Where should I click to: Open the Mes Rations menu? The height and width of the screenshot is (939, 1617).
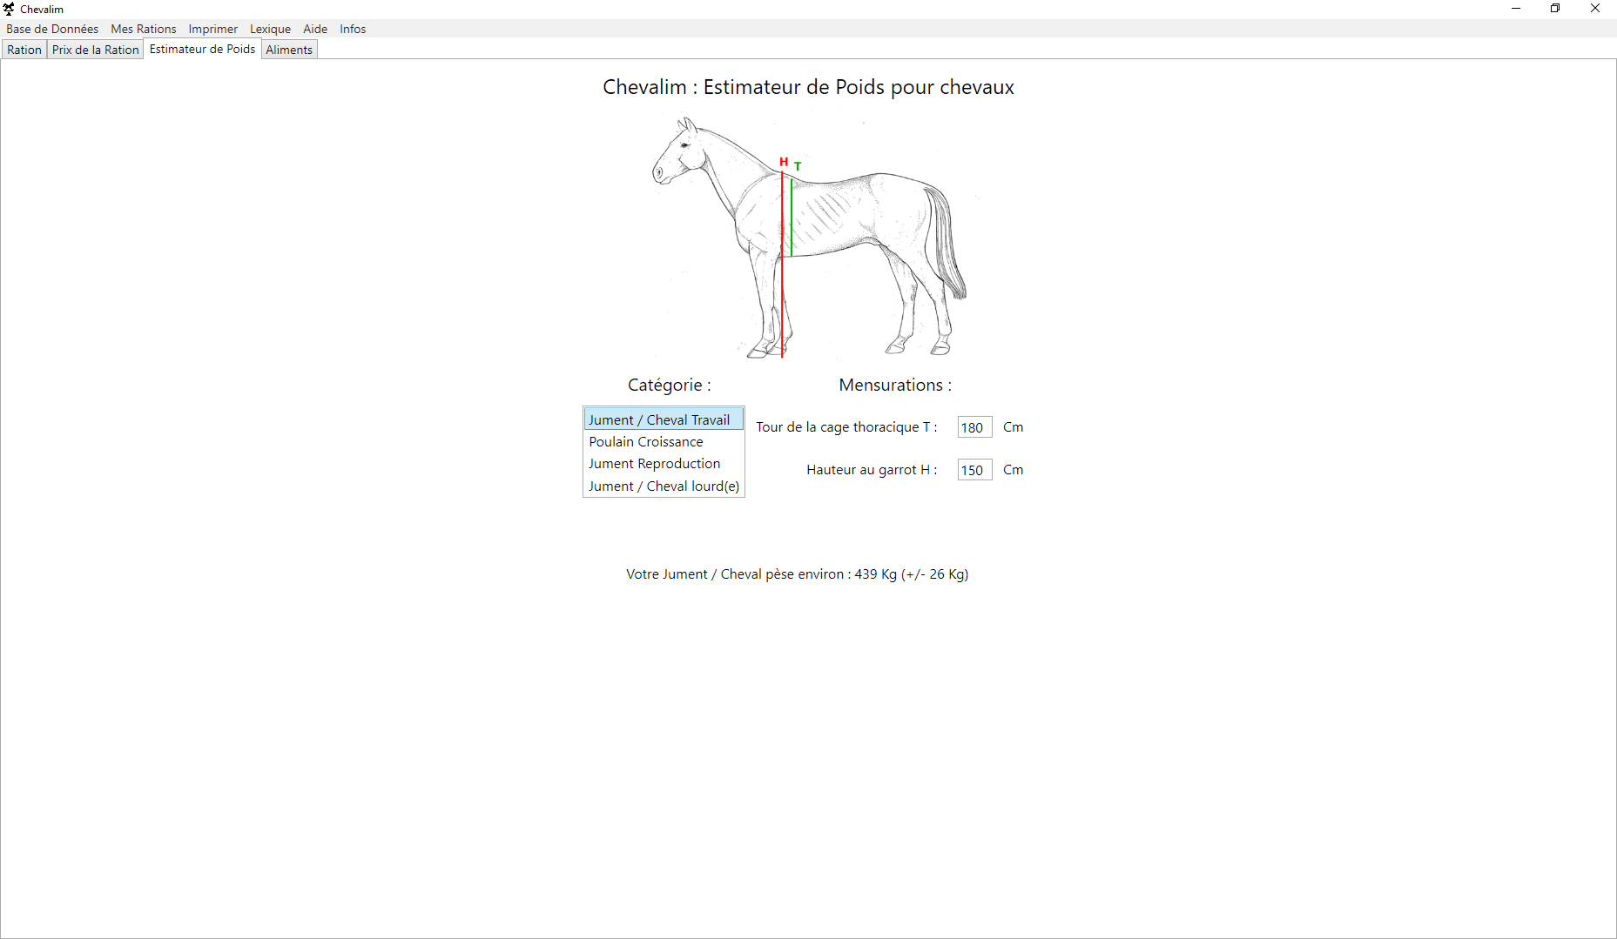pos(144,29)
